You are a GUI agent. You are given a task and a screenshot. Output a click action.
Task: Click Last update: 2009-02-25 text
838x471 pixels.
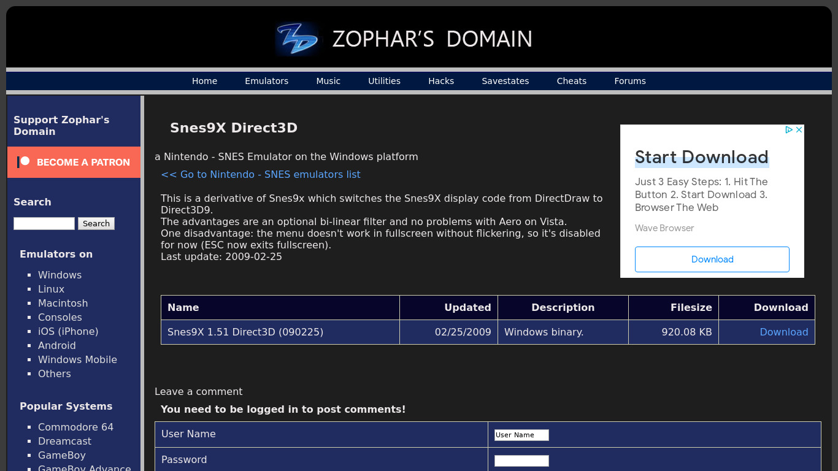221,256
